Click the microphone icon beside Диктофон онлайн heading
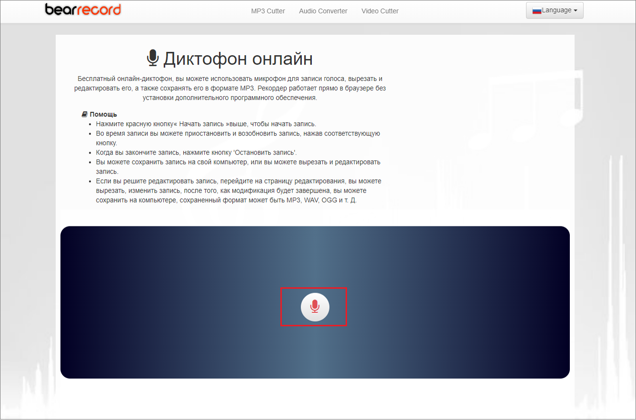The width and height of the screenshot is (636, 420). [152, 58]
